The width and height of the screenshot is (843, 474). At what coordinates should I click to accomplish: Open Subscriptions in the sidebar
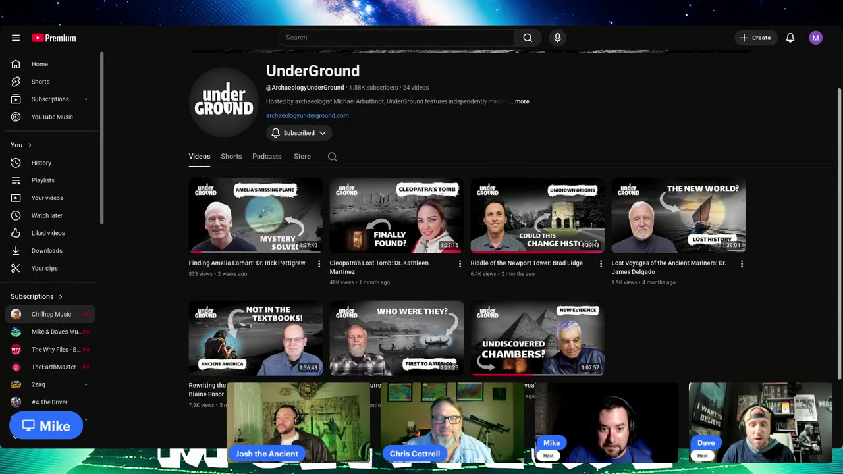(x=50, y=99)
